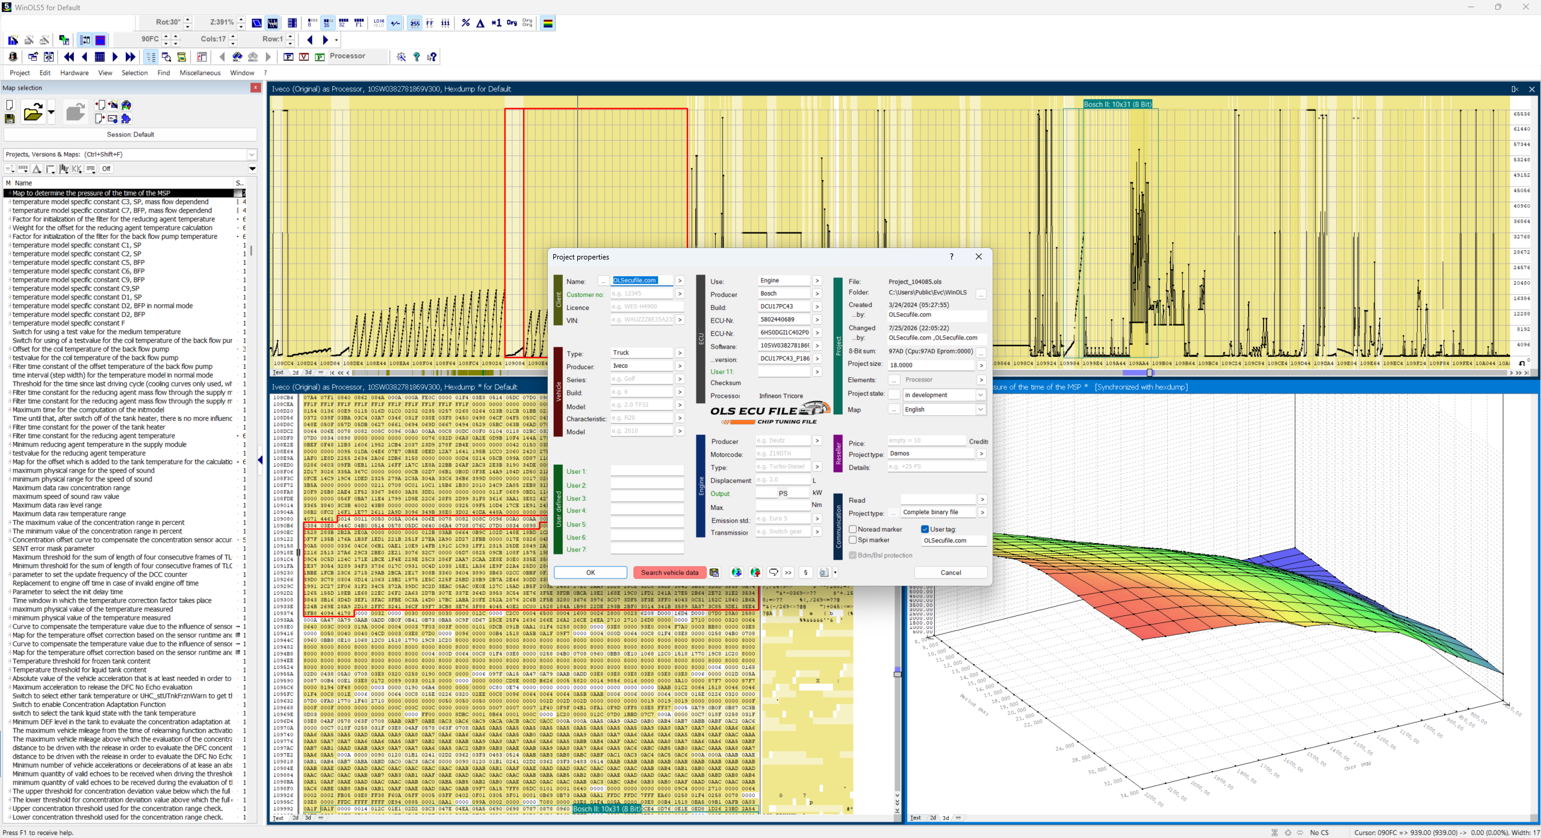The width and height of the screenshot is (1541, 838).
Task: Open the arrow menu beside the Use Engine field
Action: [817, 281]
